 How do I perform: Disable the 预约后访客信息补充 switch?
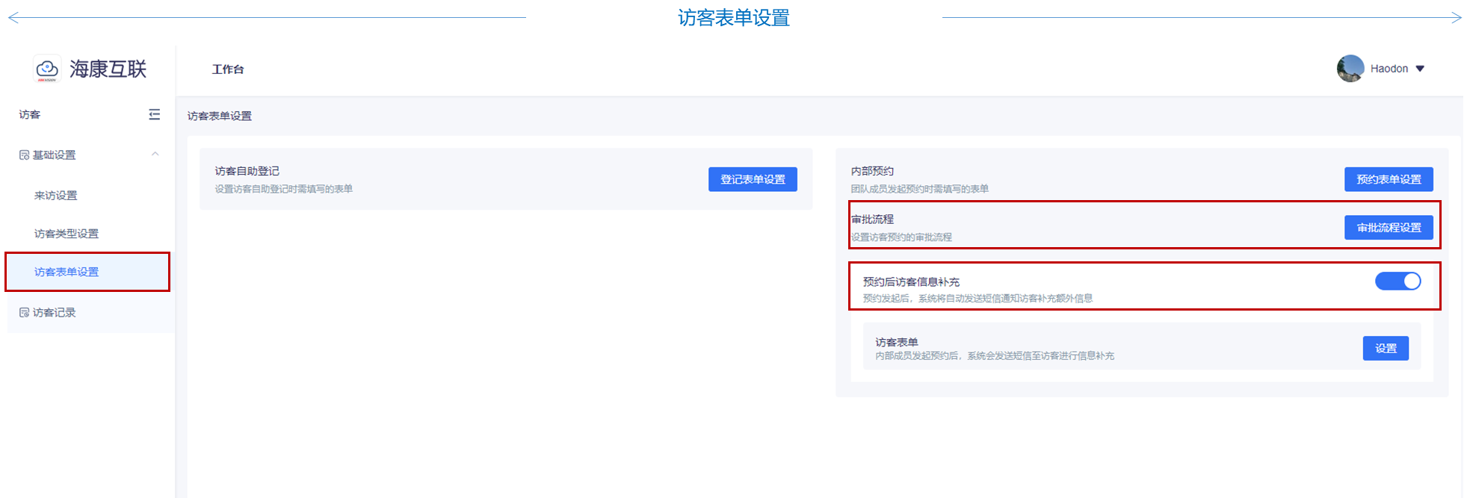point(1398,281)
